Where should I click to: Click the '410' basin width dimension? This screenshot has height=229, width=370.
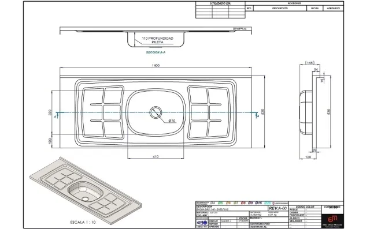click(156, 156)
